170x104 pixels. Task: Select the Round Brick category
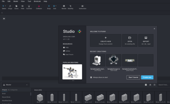click(6, 97)
